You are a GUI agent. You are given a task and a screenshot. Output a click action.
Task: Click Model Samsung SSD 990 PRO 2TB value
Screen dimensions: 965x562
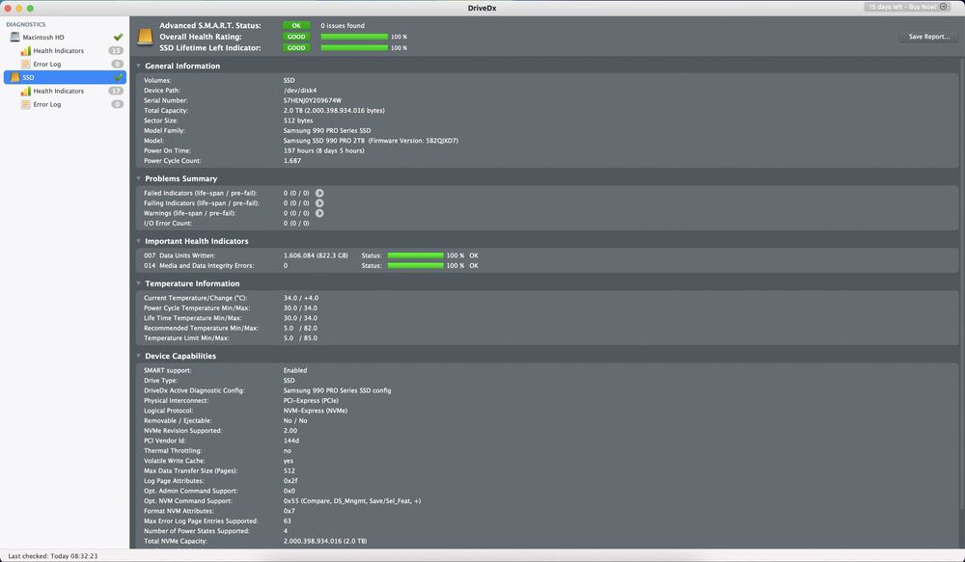pyautogui.click(x=371, y=141)
